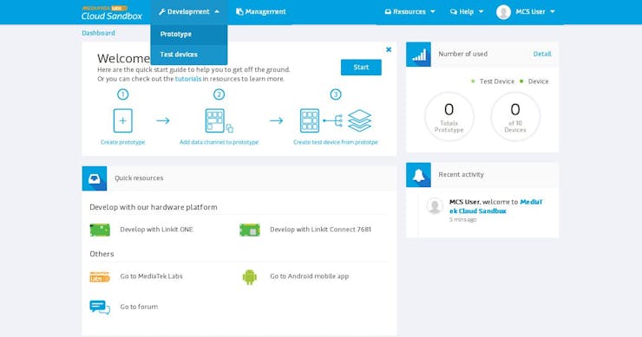The height and width of the screenshot is (337, 642).
Task: Click the Recent activity bell icon
Action: 418,175
